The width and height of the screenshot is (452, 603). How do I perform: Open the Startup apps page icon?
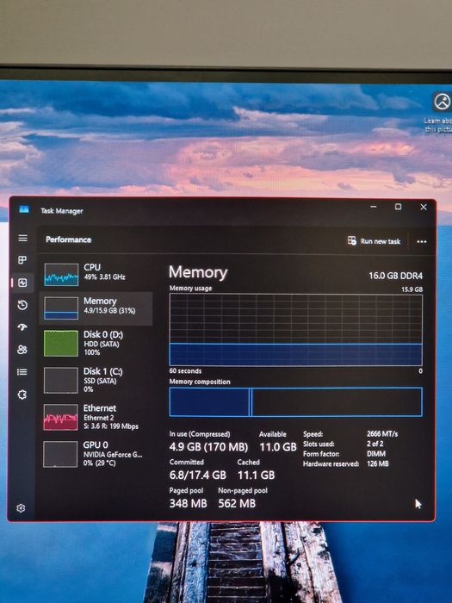22,326
